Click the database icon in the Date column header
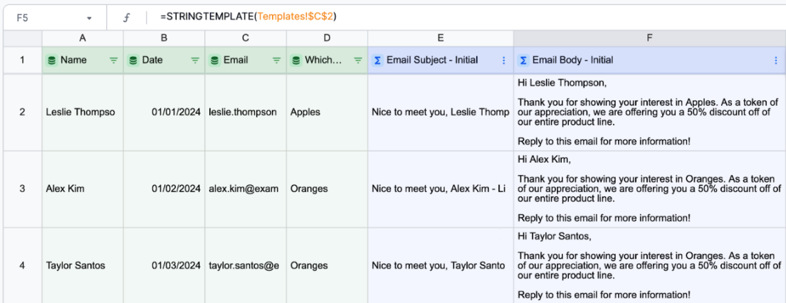Screen dimensions: 786x303 133,60
